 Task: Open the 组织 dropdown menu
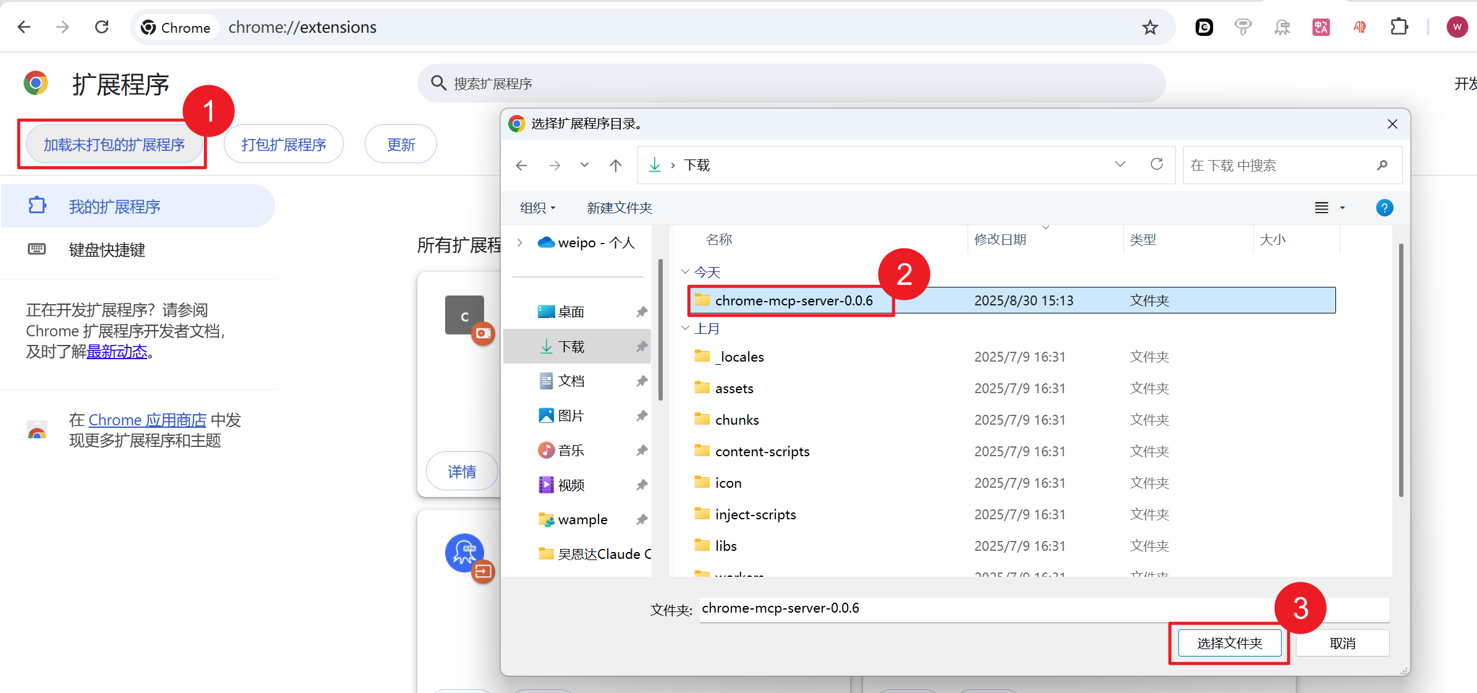tap(537, 208)
